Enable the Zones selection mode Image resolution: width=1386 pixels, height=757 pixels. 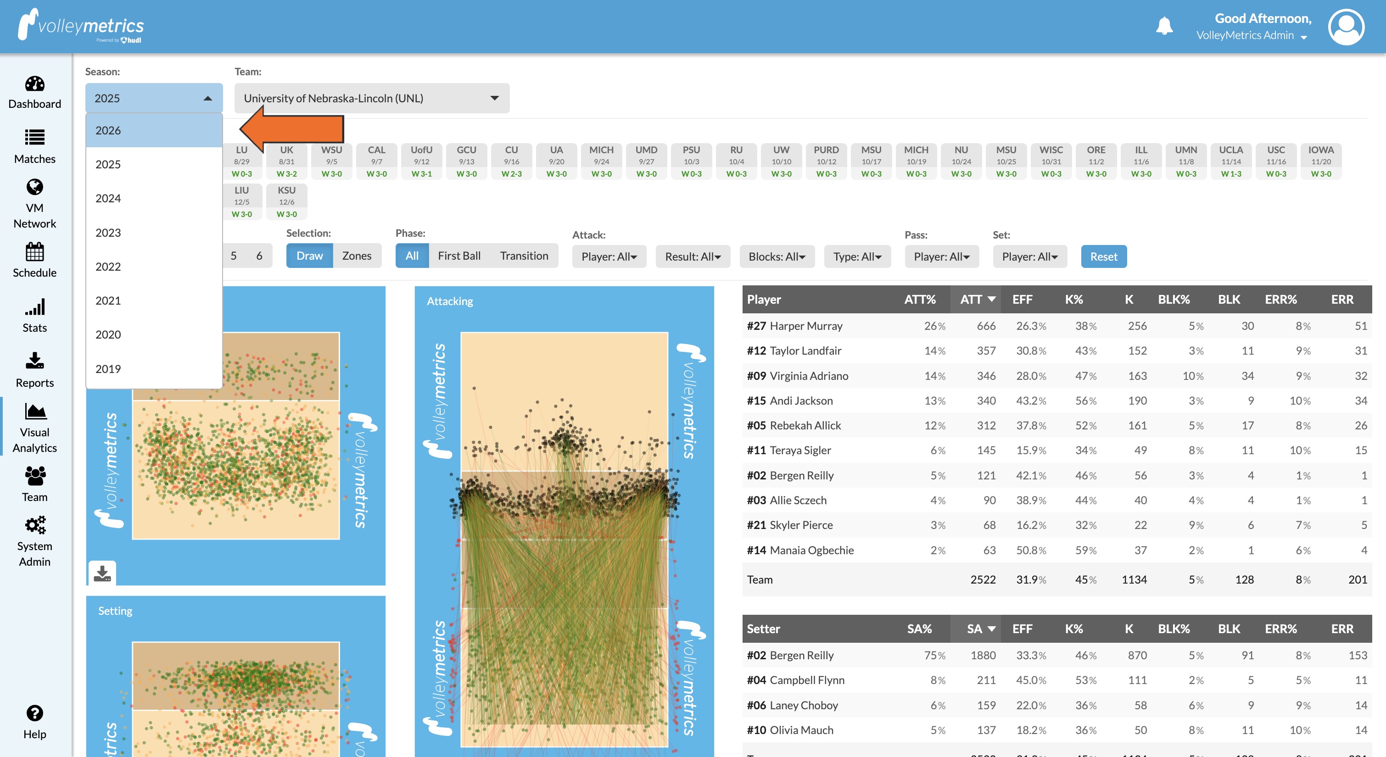point(357,256)
